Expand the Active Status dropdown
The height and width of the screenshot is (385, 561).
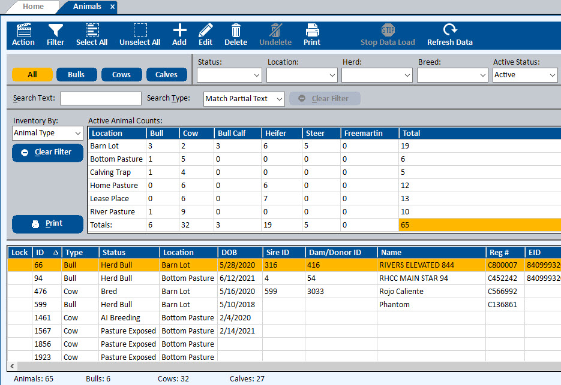point(525,75)
